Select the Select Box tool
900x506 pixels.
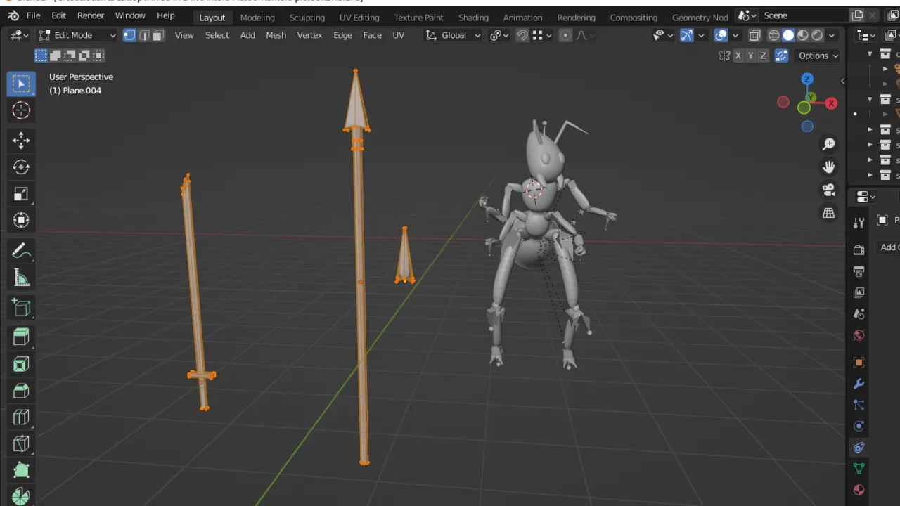click(x=21, y=84)
